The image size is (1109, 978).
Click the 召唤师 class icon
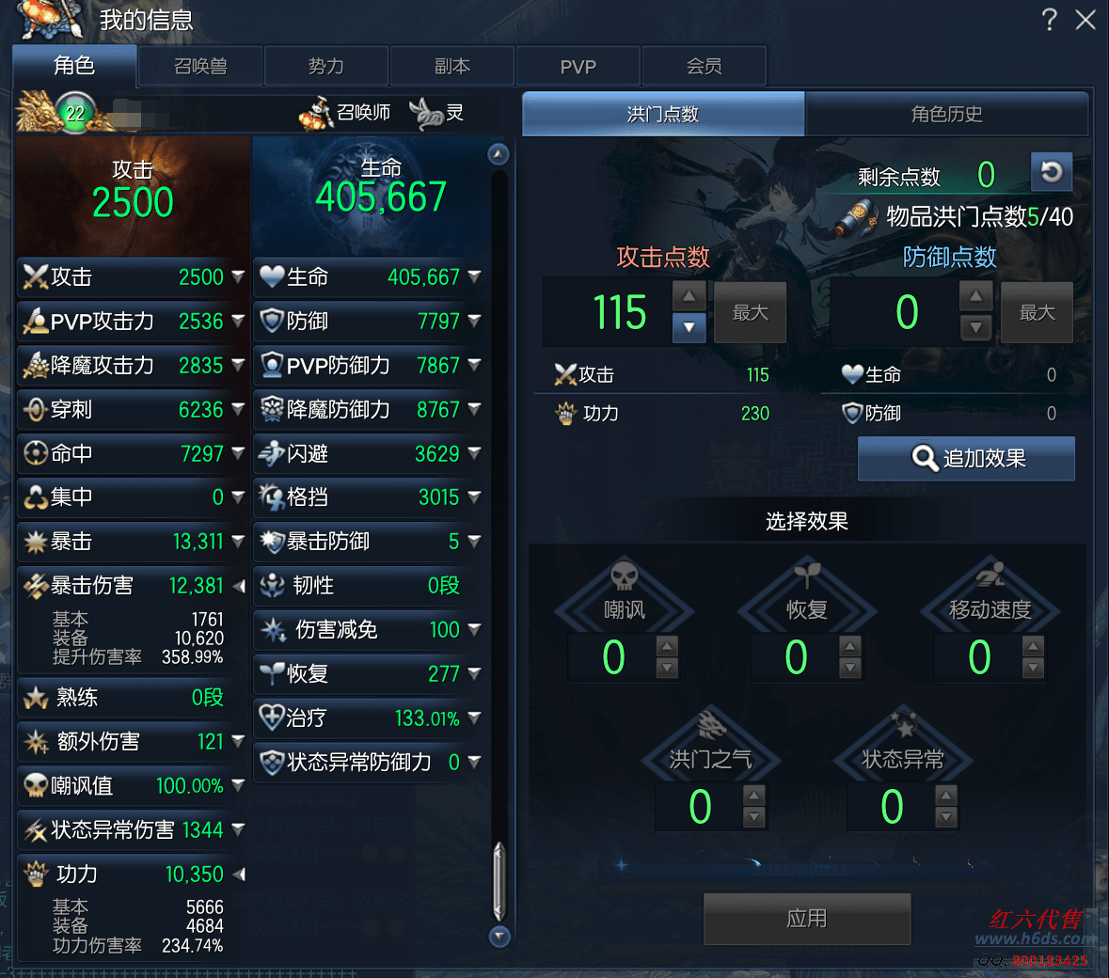coord(315,113)
